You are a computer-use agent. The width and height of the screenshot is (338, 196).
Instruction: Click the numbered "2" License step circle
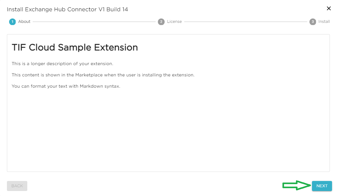tap(161, 22)
